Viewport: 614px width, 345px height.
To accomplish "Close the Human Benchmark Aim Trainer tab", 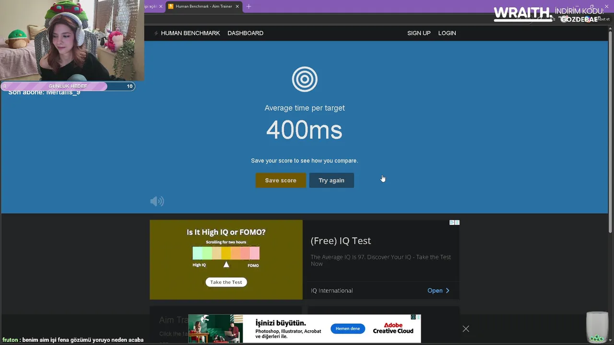I will [237, 6].
